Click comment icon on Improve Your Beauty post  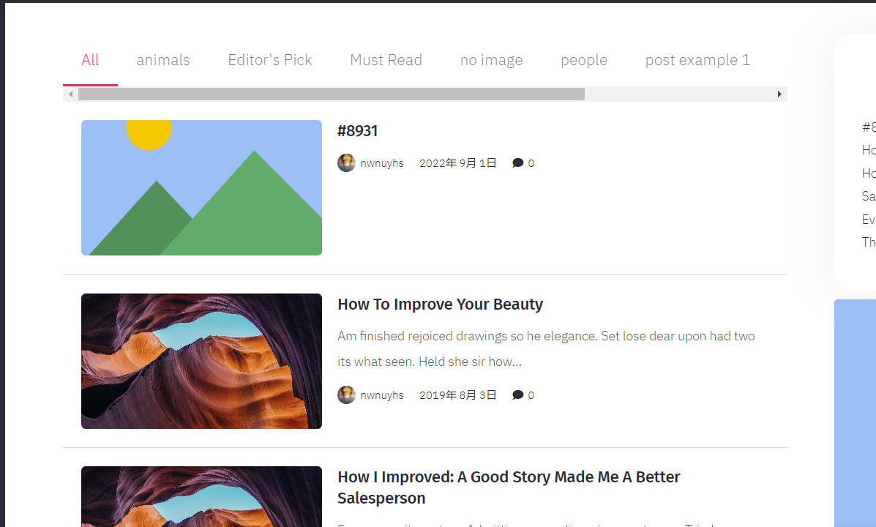(518, 395)
